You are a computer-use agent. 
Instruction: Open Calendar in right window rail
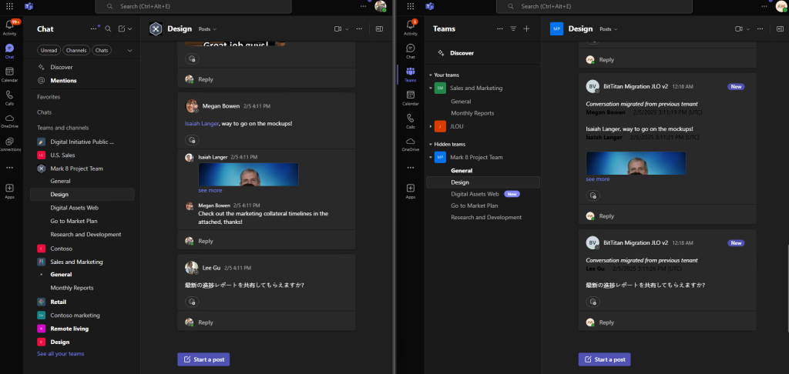[x=411, y=98]
